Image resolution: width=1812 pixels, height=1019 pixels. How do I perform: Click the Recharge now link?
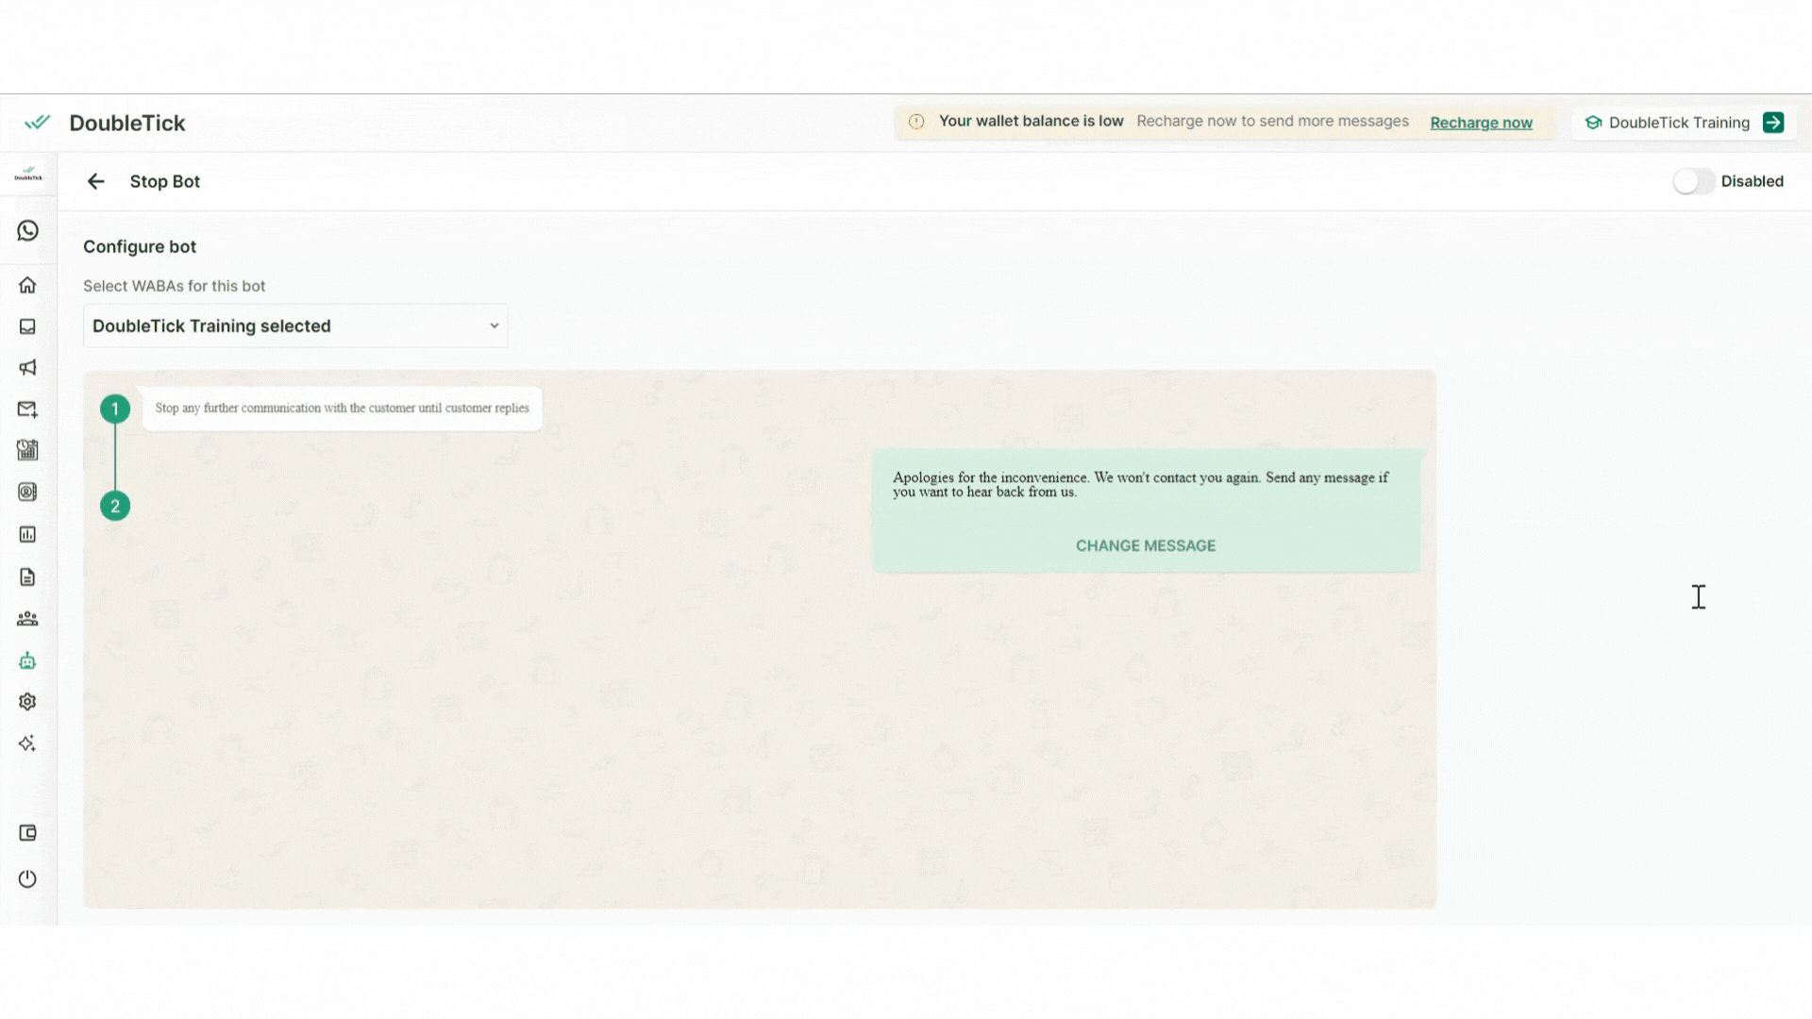click(x=1481, y=123)
